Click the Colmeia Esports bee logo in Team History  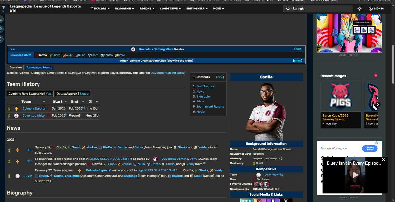pos(16,108)
